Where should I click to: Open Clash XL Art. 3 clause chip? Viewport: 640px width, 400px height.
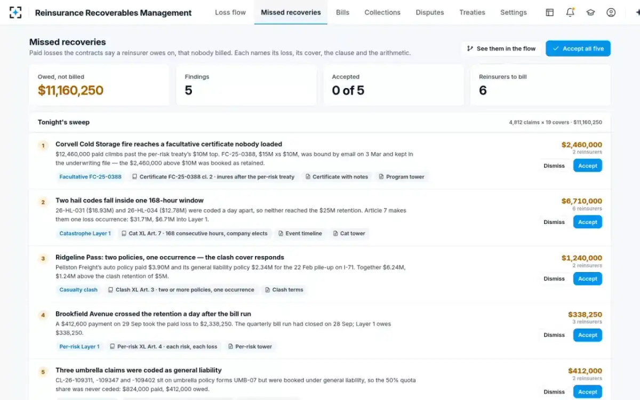tap(181, 290)
